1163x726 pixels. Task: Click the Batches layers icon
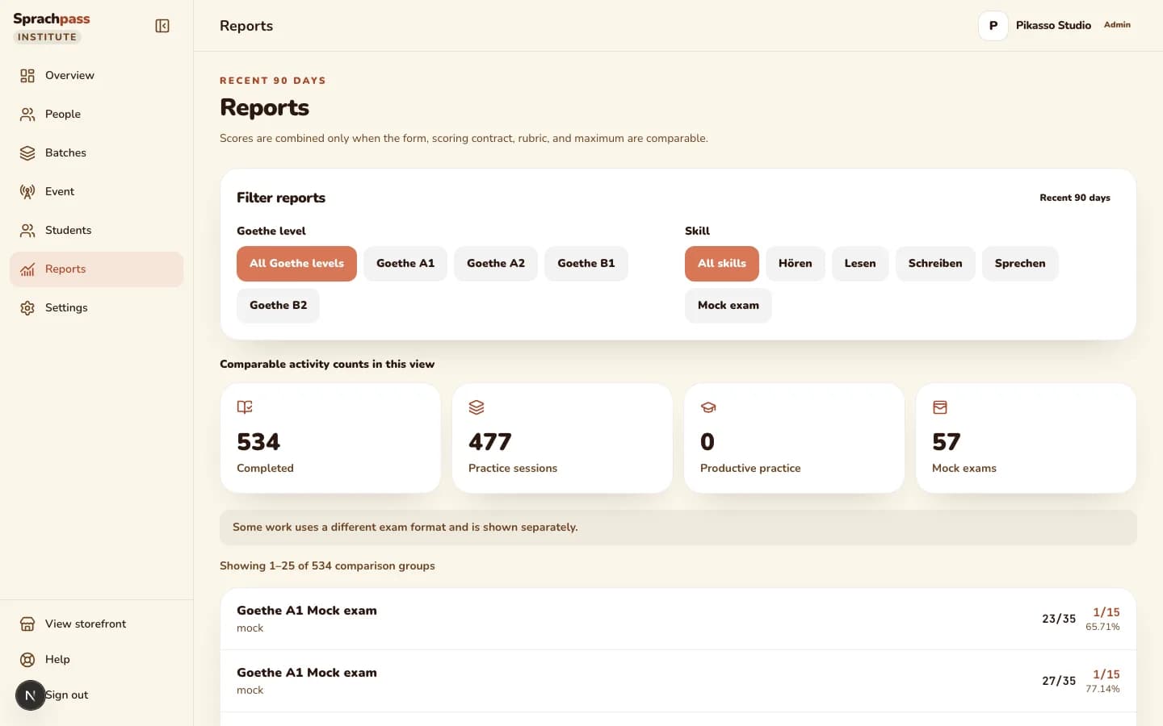tap(27, 153)
